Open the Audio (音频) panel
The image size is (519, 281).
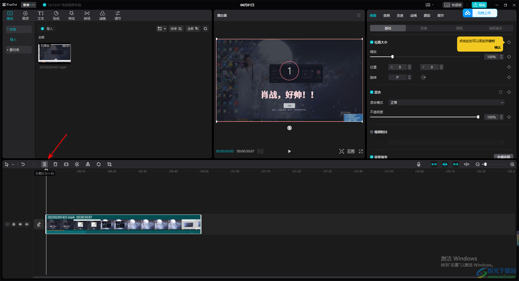click(25, 16)
